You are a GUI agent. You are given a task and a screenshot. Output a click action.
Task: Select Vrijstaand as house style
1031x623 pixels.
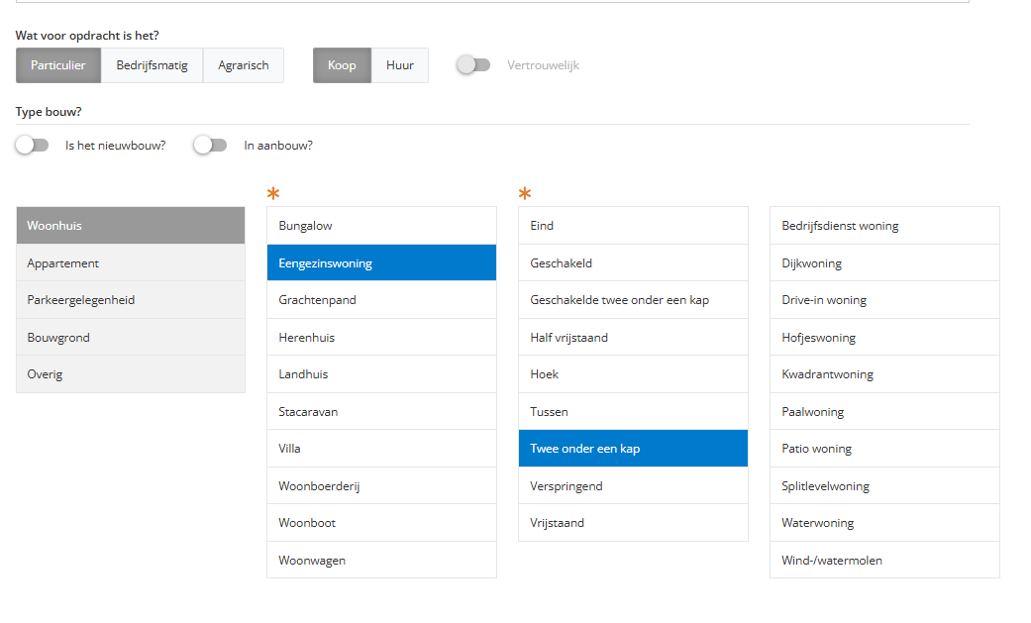pos(633,523)
